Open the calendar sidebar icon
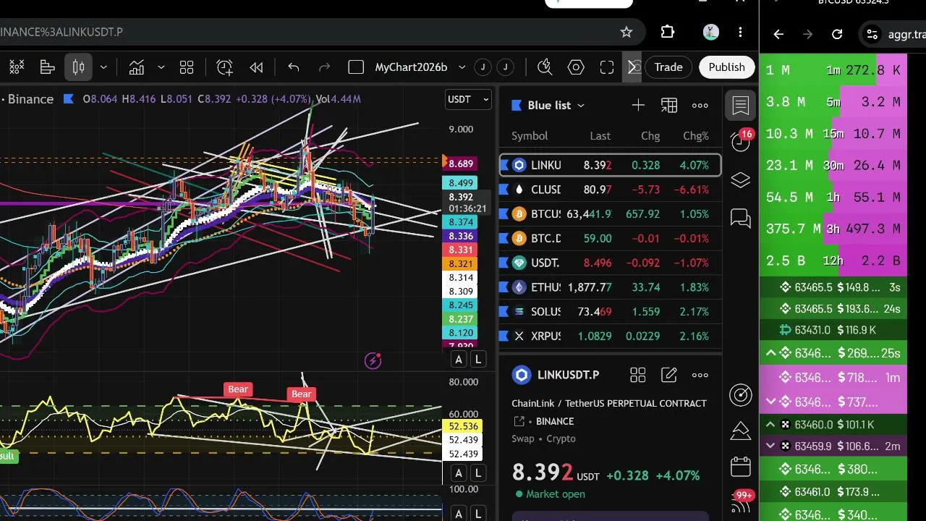This screenshot has height=521, width=926. point(741,467)
